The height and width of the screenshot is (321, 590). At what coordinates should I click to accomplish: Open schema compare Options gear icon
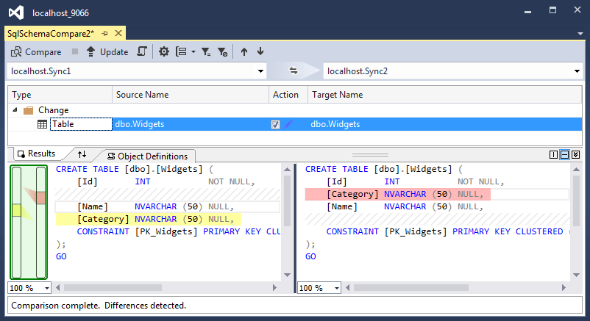click(x=163, y=51)
